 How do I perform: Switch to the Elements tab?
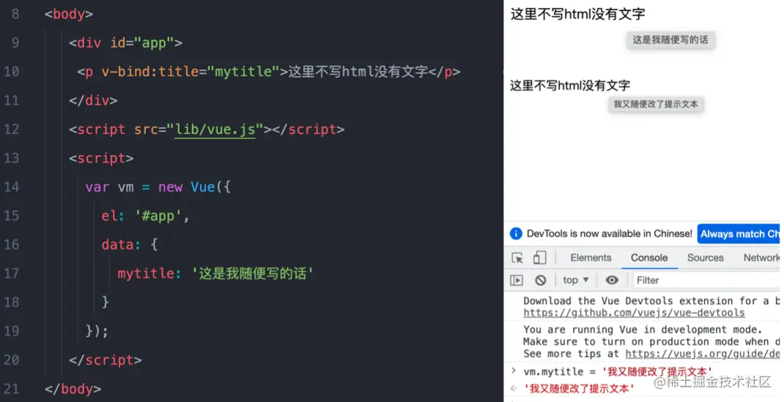coord(591,258)
